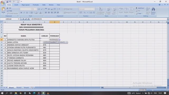Open font size dropdown

(36, 9)
